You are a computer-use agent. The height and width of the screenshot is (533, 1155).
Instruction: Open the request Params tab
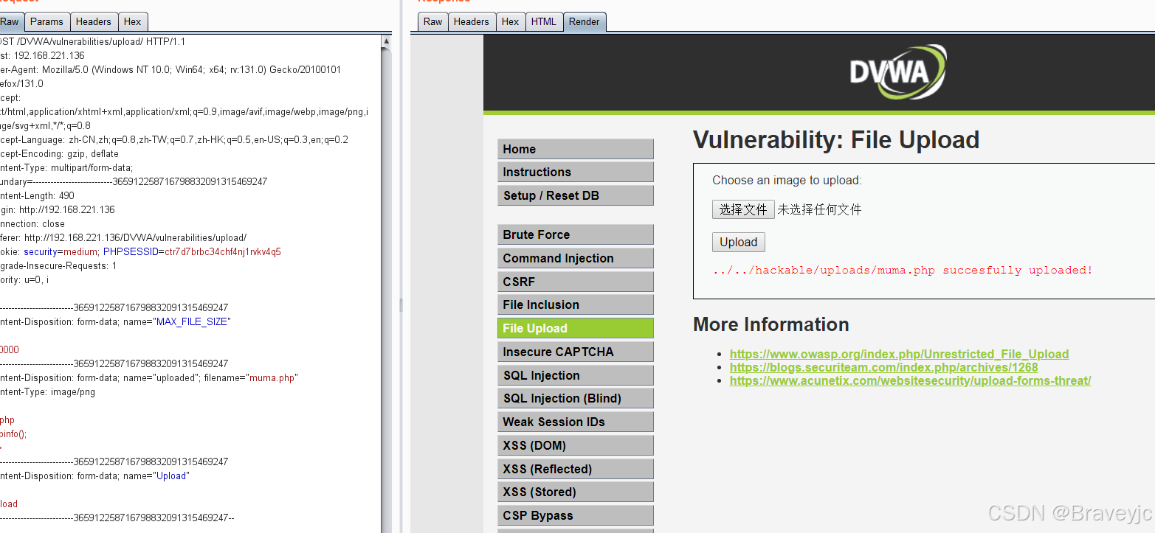click(x=46, y=21)
